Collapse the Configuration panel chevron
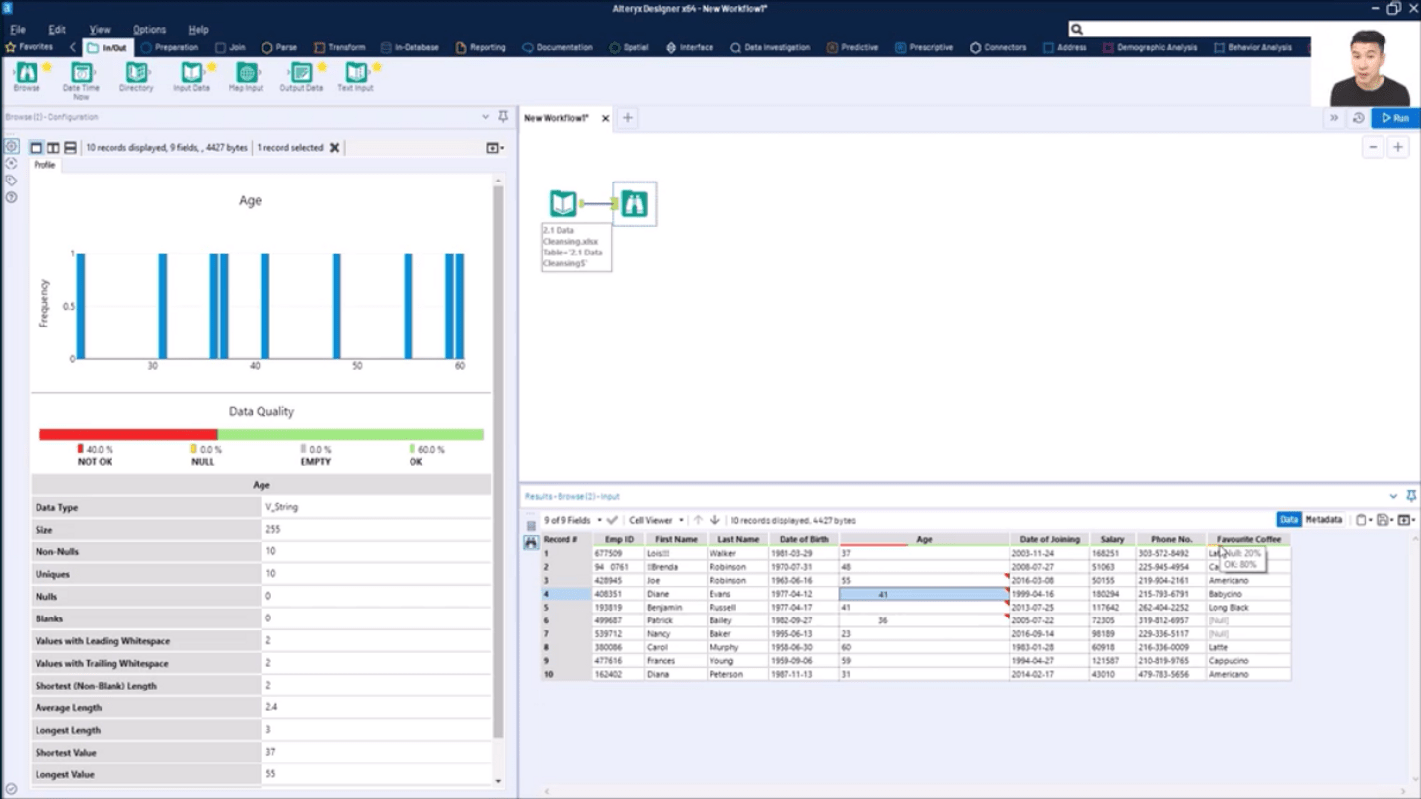 coord(486,117)
